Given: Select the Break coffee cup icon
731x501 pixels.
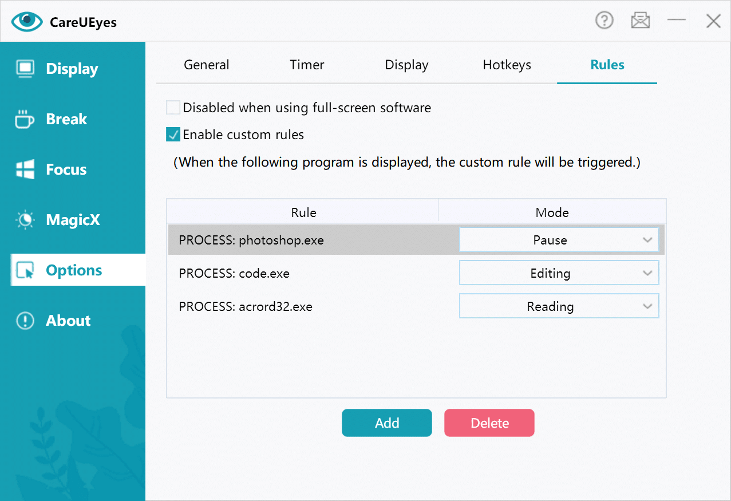Looking at the screenshot, I should coord(25,119).
